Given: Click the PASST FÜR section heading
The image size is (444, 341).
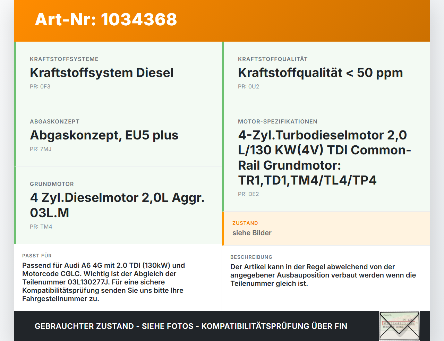Looking at the screenshot, I should [37, 256].
